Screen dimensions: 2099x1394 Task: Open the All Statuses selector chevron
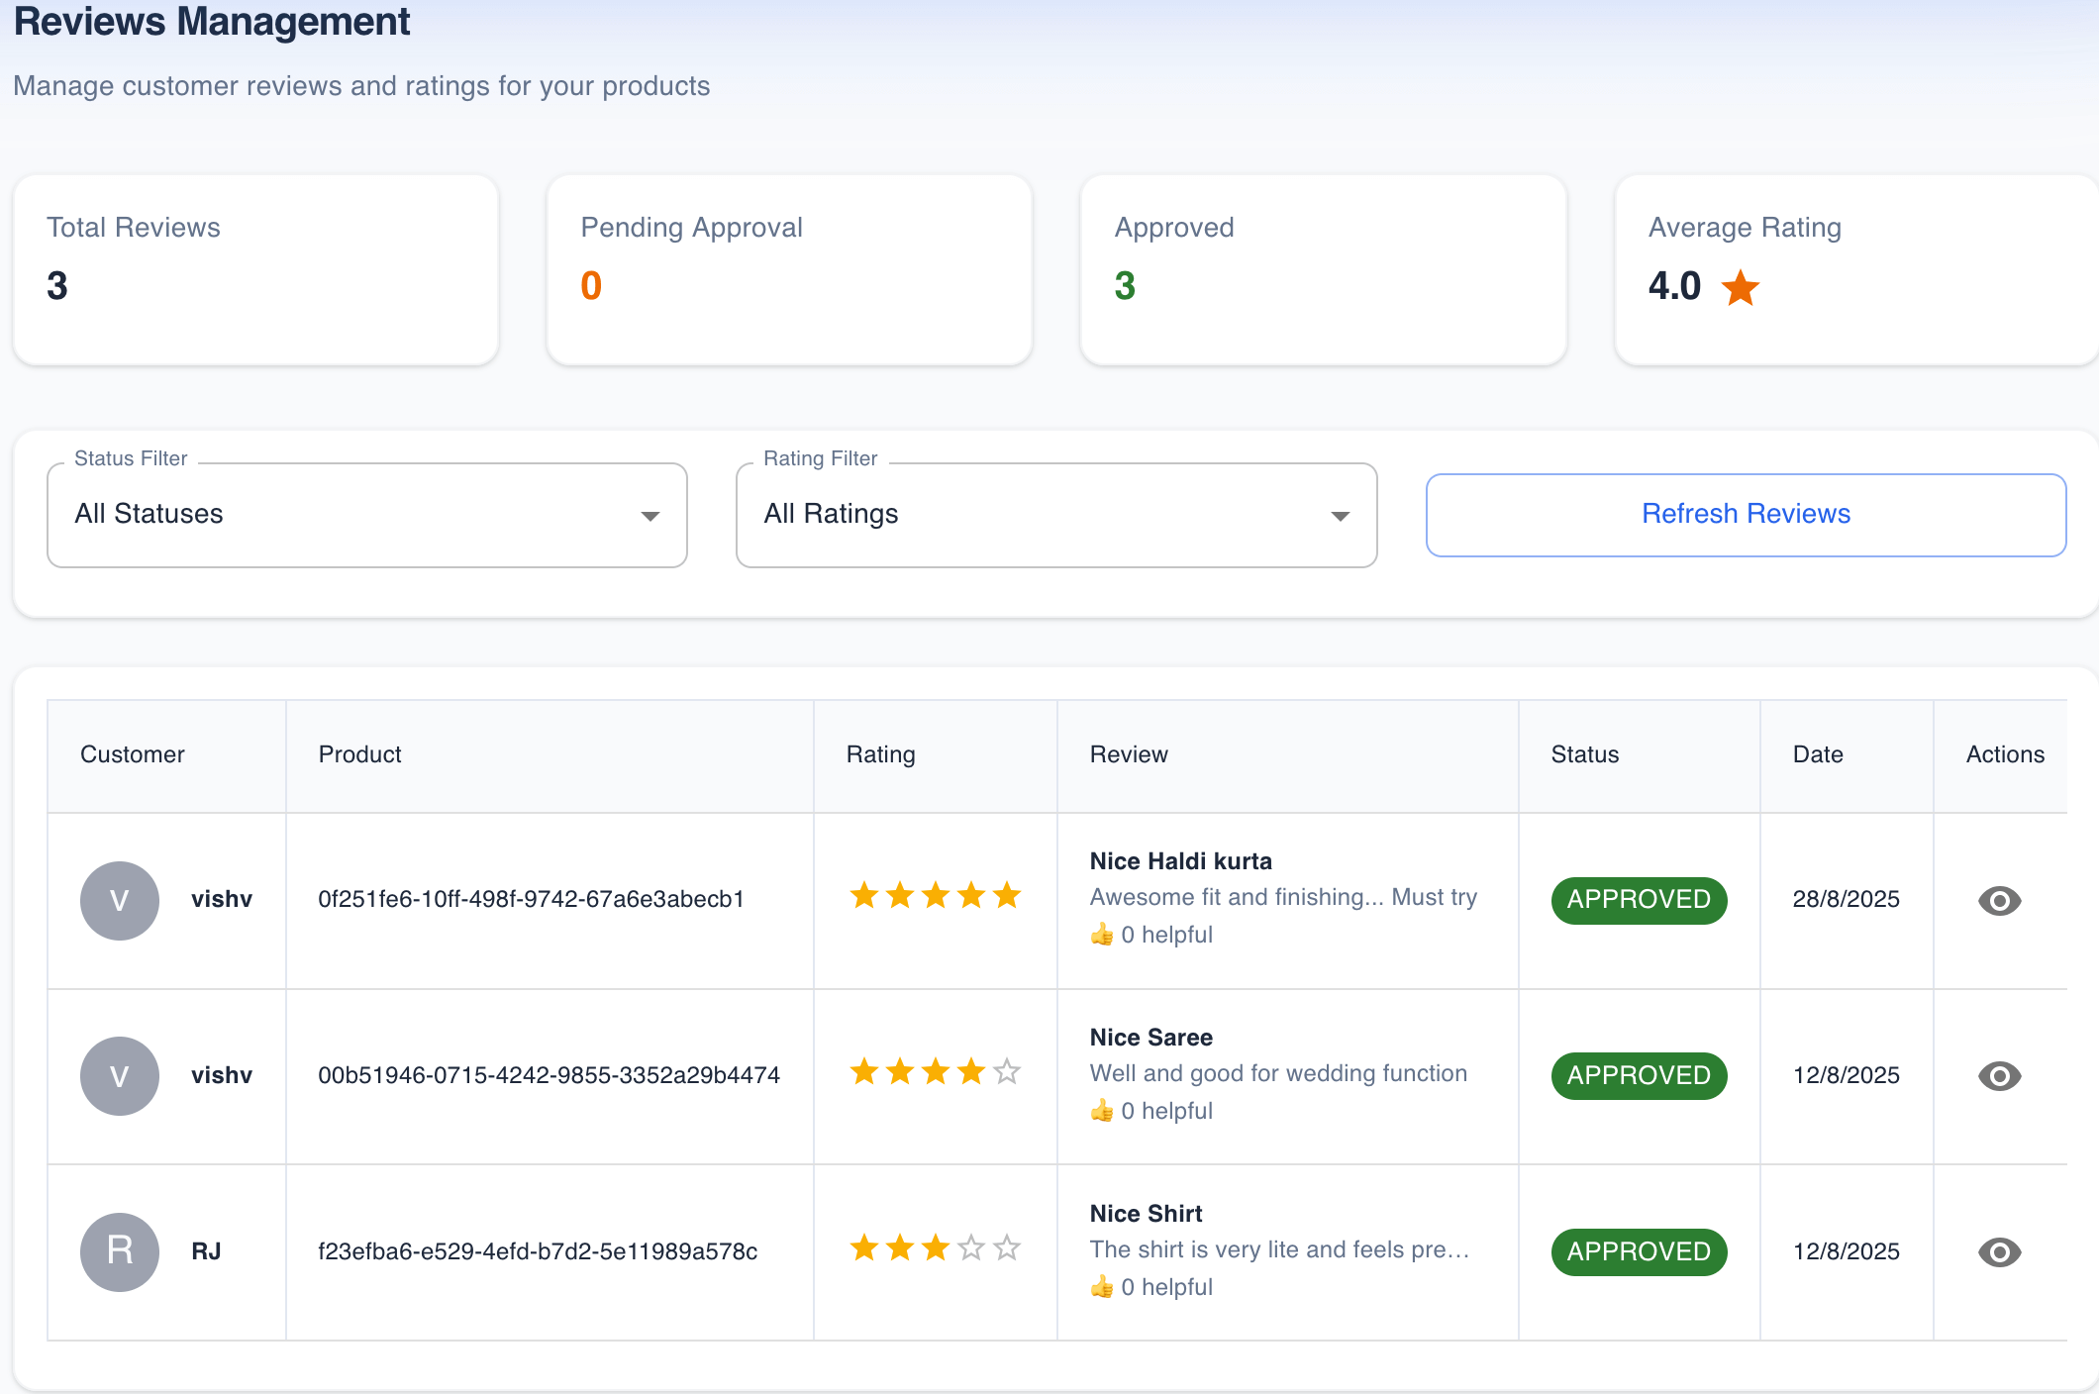pyautogui.click(x=650, y=515)
